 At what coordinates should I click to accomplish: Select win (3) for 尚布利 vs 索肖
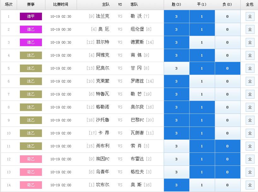click(x=177, y=146)
